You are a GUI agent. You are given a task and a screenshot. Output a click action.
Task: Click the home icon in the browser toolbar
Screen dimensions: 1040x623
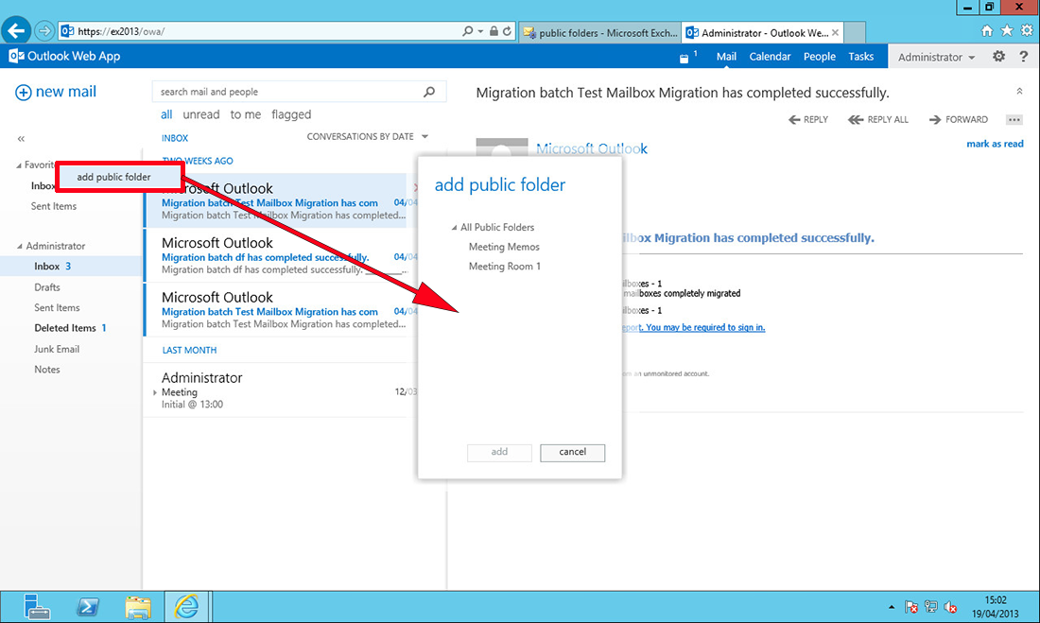(986, 29)
